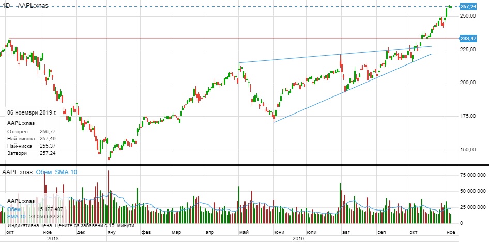This screenshot has height=242, width=489.
Task: Click the апр month label
Action: 210,232
